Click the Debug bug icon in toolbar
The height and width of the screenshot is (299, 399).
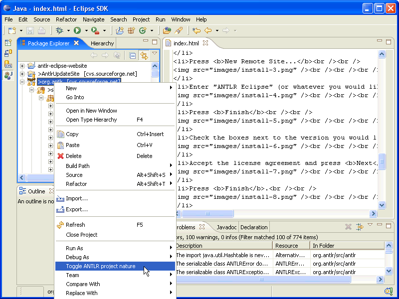coord(59,30)
